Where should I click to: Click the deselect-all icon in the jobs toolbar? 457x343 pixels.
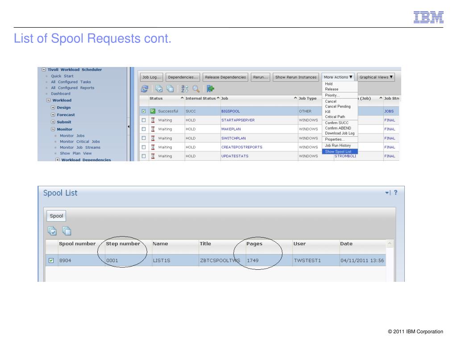tap(170, 89)
